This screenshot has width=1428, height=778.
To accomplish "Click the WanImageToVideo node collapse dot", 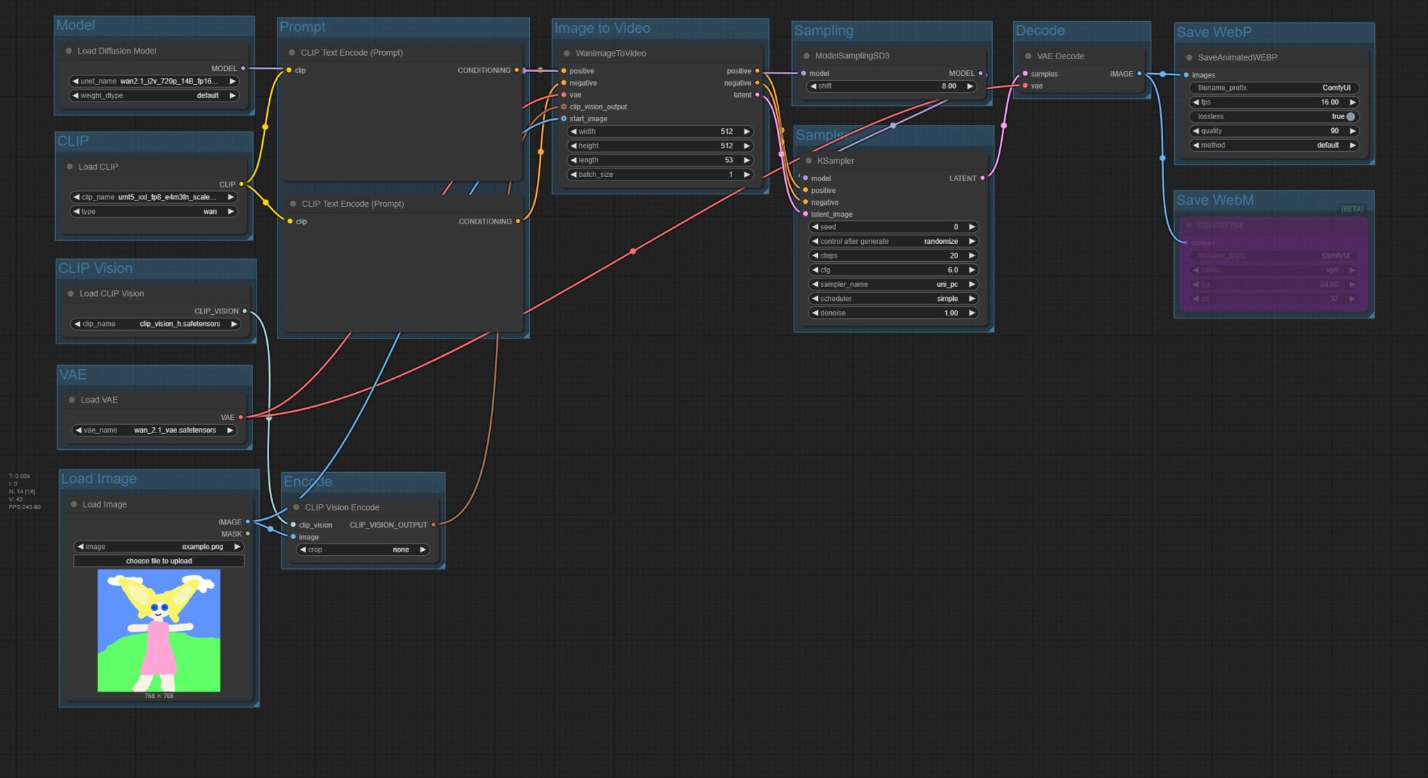I will (x=567, y=54).
